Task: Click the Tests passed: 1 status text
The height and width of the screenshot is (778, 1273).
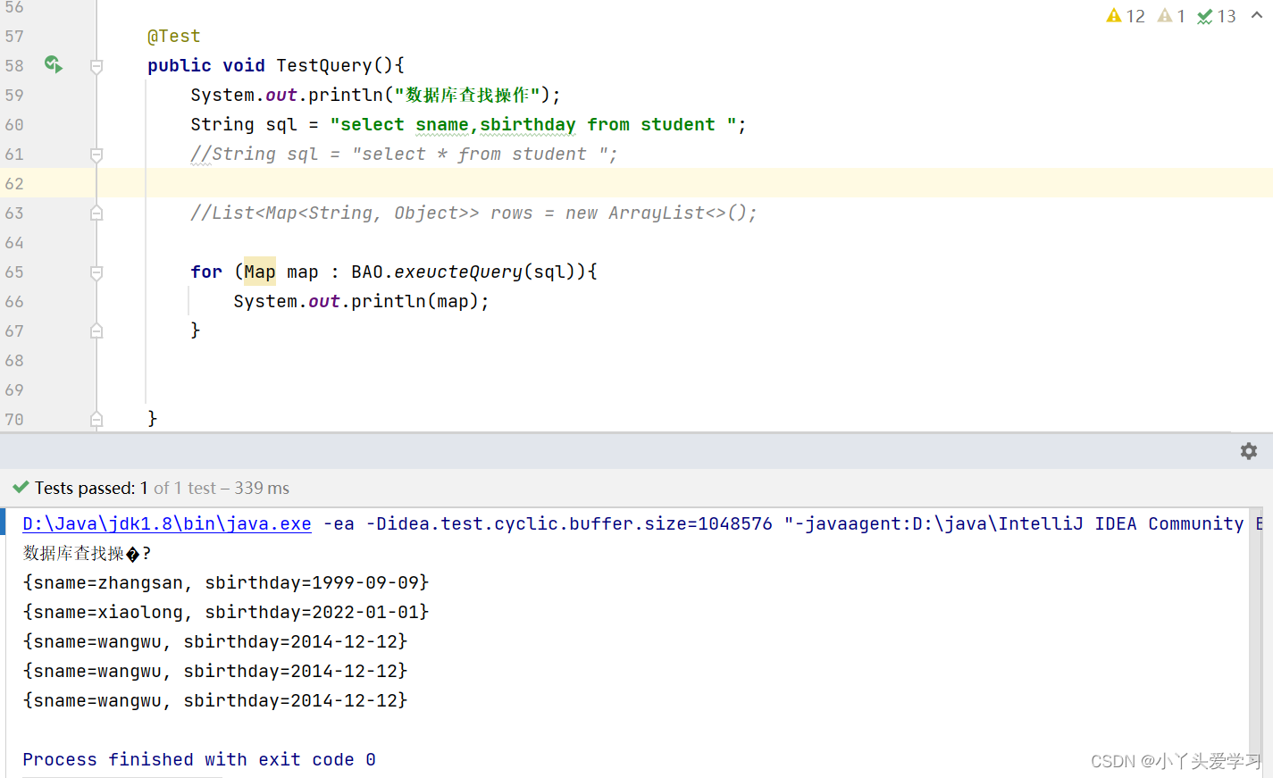Action: (91, 488)
